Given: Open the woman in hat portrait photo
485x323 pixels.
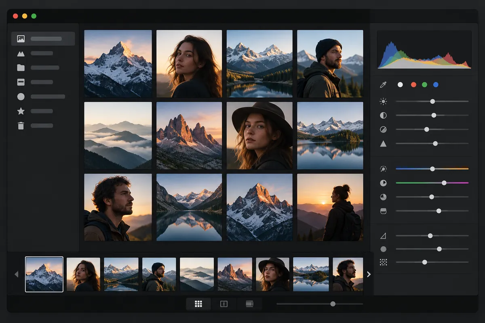Looking at the screenshot, I should point(259,136).
